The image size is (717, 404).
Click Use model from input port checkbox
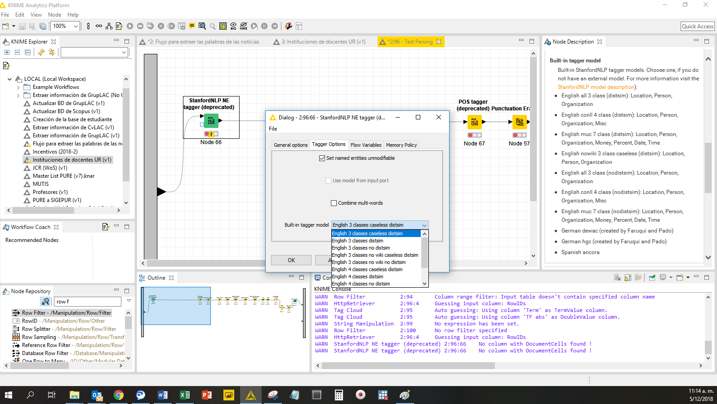coord(328,180)
